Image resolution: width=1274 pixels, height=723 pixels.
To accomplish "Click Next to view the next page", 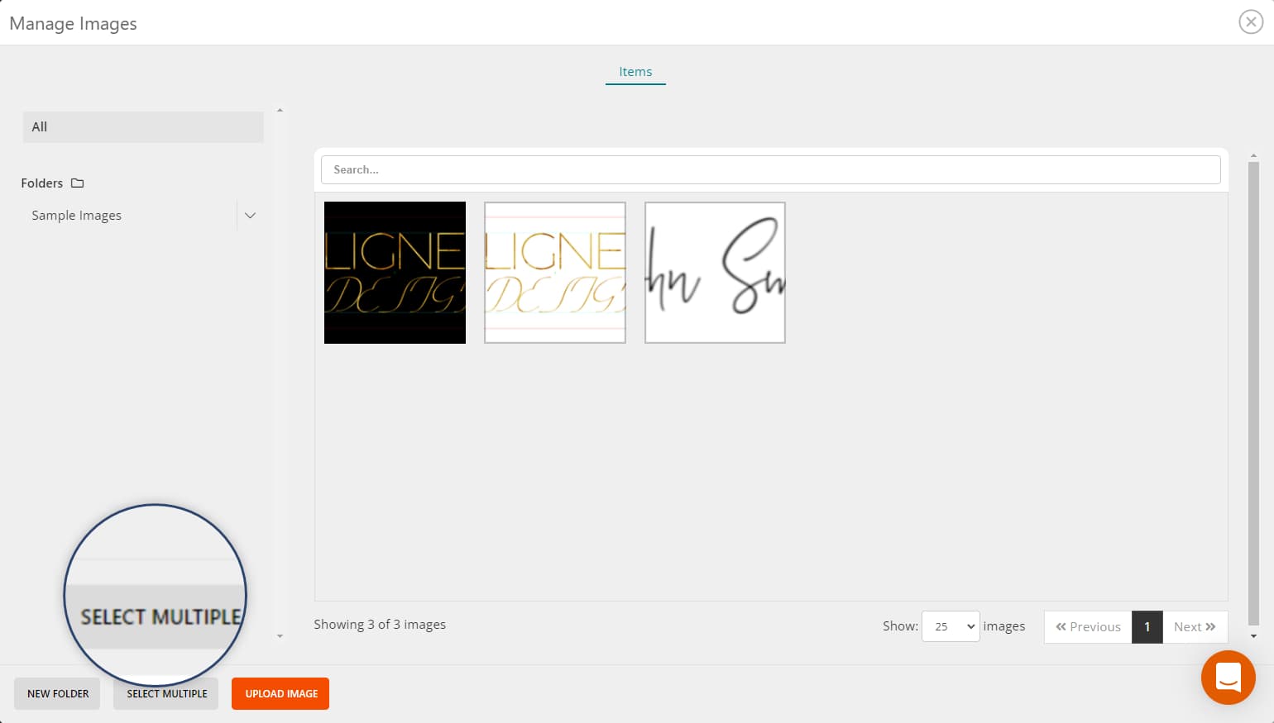I will [1189, 626].
